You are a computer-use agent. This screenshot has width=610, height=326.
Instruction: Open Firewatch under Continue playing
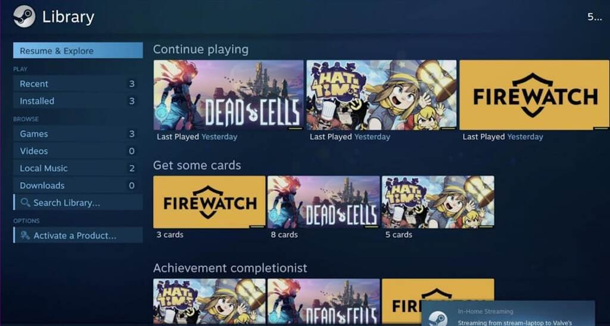click(534, 95)
